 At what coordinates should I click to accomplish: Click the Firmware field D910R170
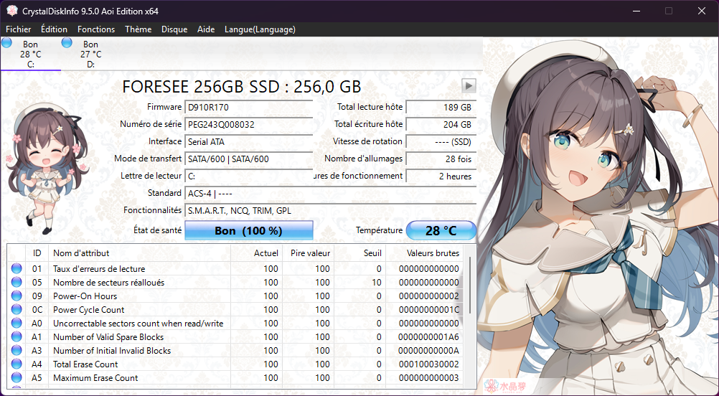(x=248, y=108)
